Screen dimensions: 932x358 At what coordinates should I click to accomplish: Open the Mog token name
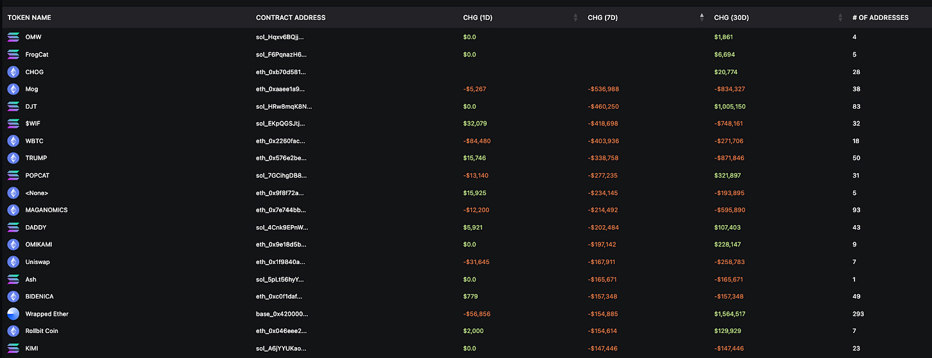[x=31, y=89]
